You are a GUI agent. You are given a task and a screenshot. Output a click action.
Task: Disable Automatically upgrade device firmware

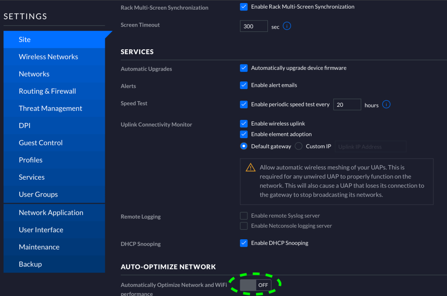pyautogui.click(x=244, y=68)
